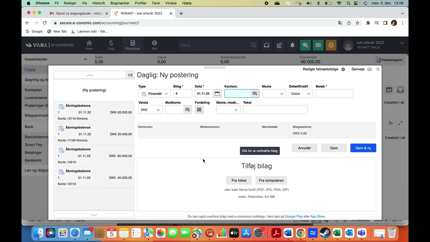Move down the postings list with the down chevron
This screenshot has width=430, height=242.
point(94,214)
